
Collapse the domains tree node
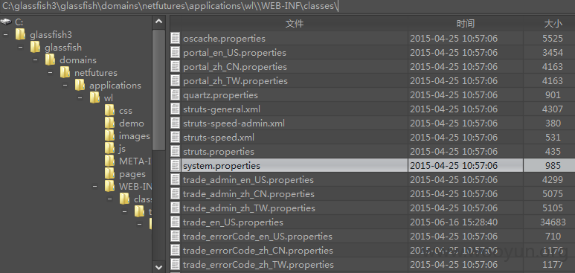[x=35, y=60]
